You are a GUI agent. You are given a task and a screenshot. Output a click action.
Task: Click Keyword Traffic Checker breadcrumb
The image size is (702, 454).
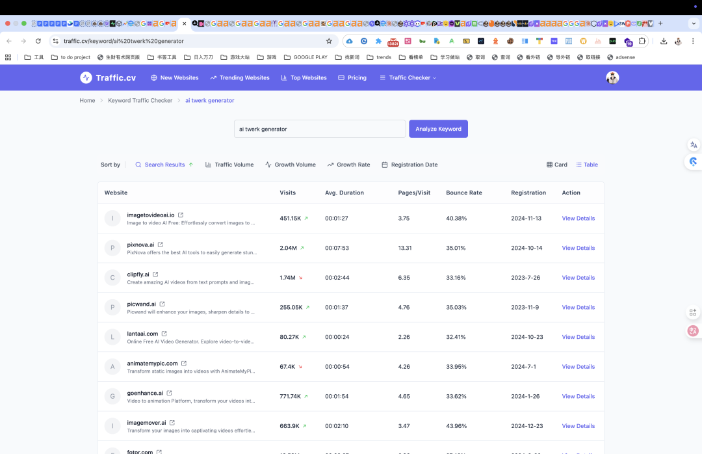(x=140, y=100)
